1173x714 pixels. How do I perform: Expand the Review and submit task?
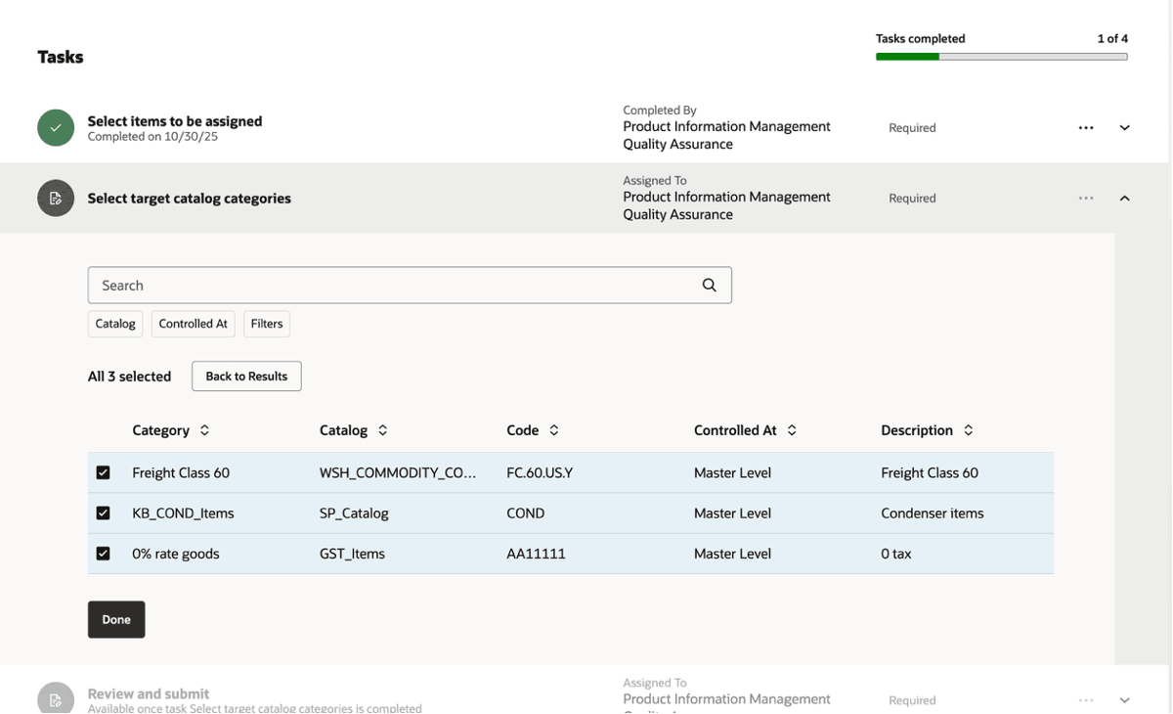coord(1124,699)
